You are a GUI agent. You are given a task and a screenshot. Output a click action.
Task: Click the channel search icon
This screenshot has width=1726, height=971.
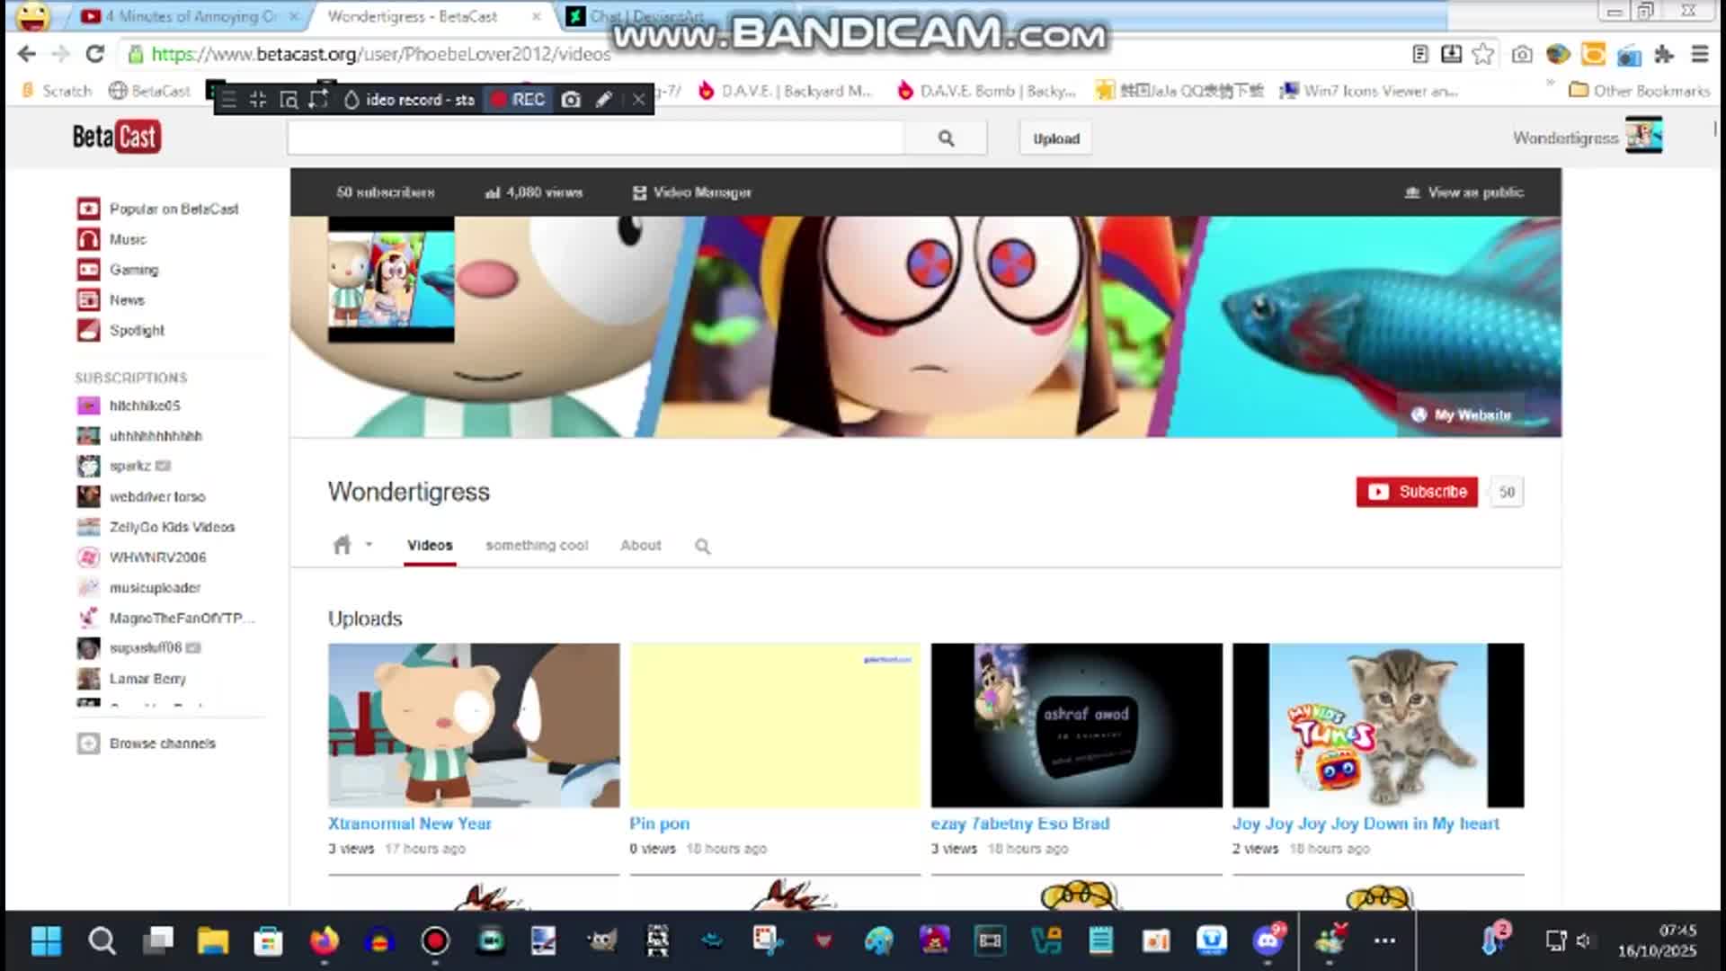[702, 546]
